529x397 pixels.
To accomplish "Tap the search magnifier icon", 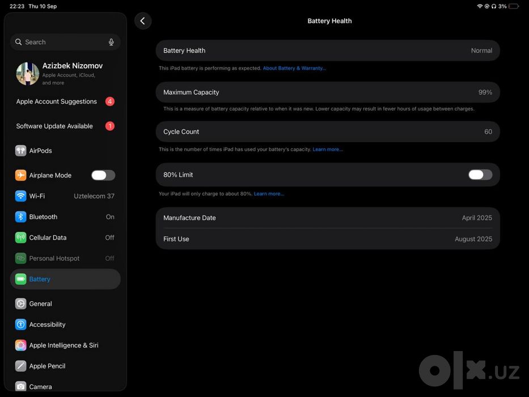I will click(x=18, y=42).
